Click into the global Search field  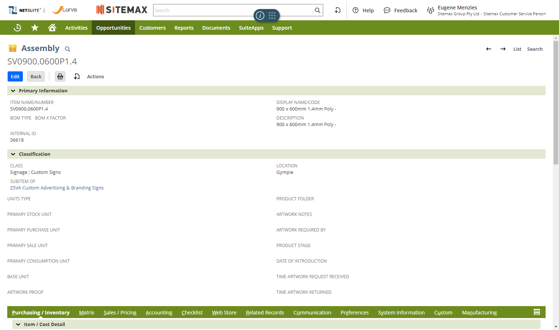[234, 10]
